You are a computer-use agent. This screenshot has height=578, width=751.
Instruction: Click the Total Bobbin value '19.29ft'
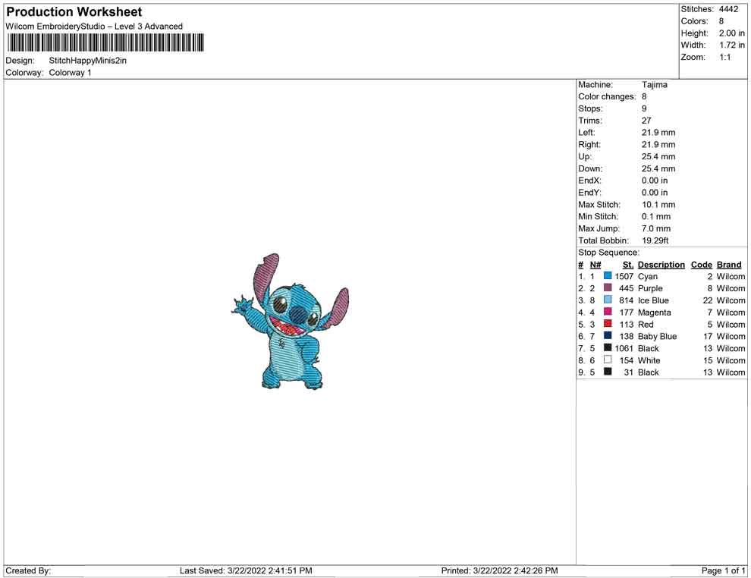coord(655,240)
